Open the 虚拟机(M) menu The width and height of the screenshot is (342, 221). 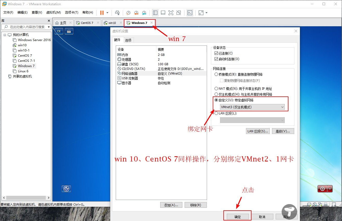53,12
